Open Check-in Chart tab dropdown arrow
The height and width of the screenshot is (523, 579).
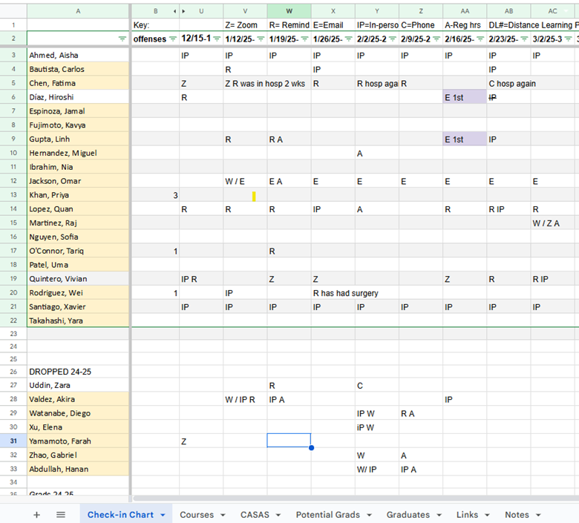[163, 515]
